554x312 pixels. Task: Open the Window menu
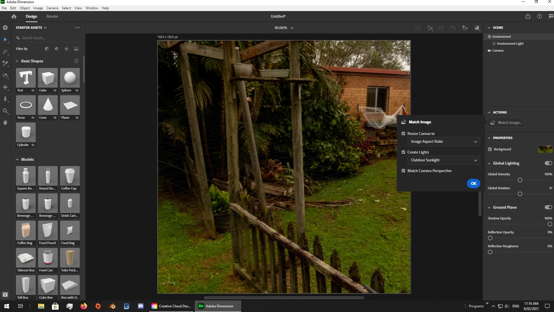[92, 8]
